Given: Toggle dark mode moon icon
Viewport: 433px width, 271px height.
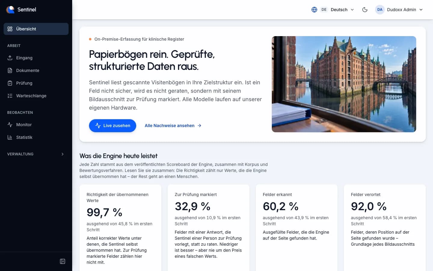Looking at the screenshot, I should click(365, 10).
